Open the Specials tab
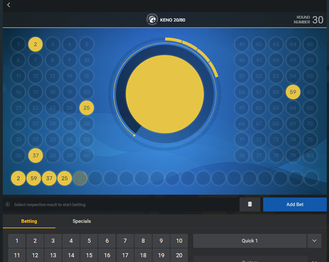Viewport: 329px width, 262px height. point(82,221)
